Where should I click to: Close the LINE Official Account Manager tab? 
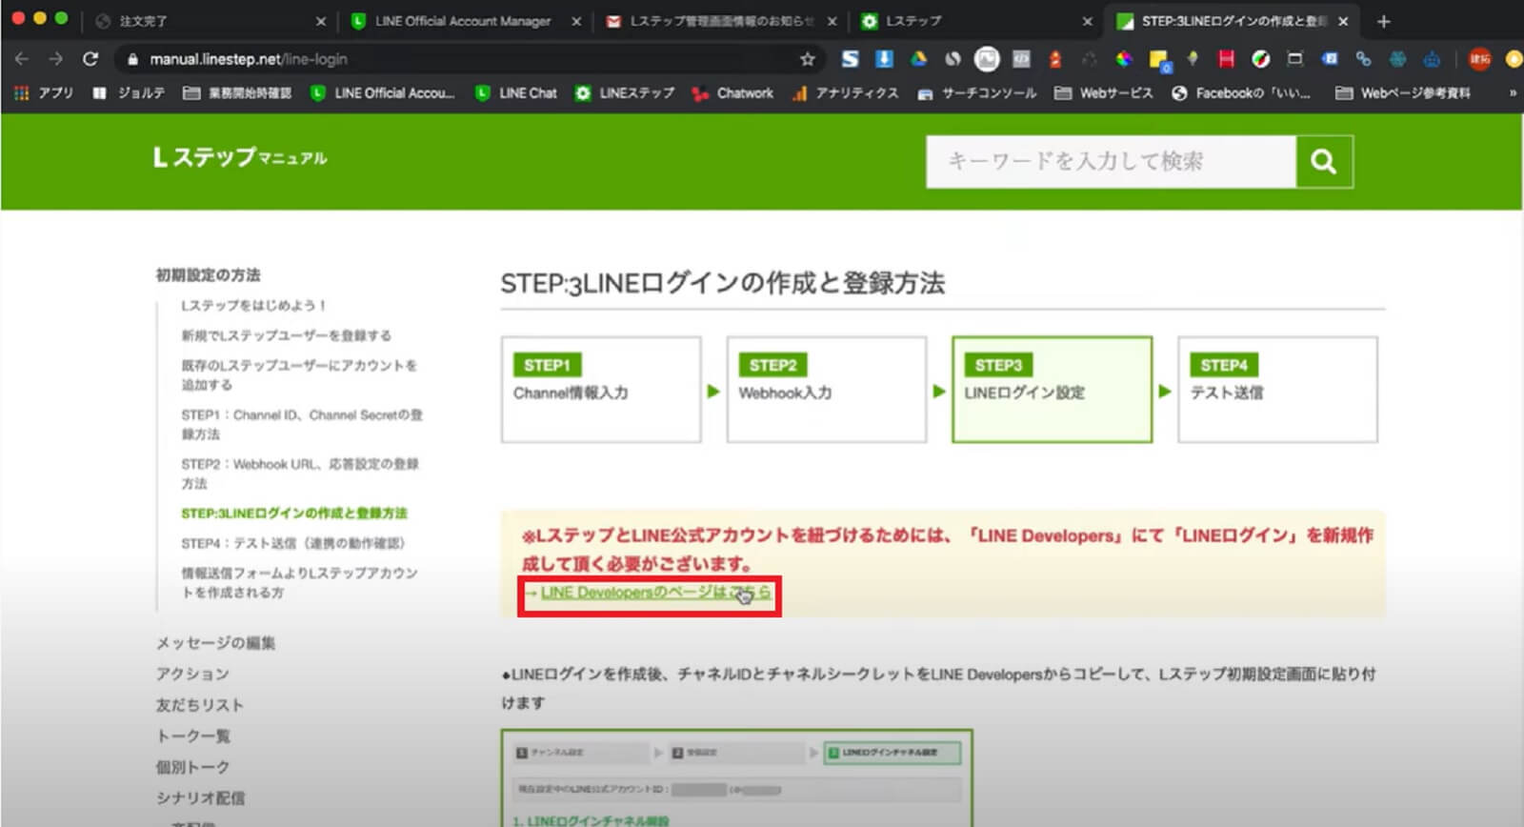(576, 21)
